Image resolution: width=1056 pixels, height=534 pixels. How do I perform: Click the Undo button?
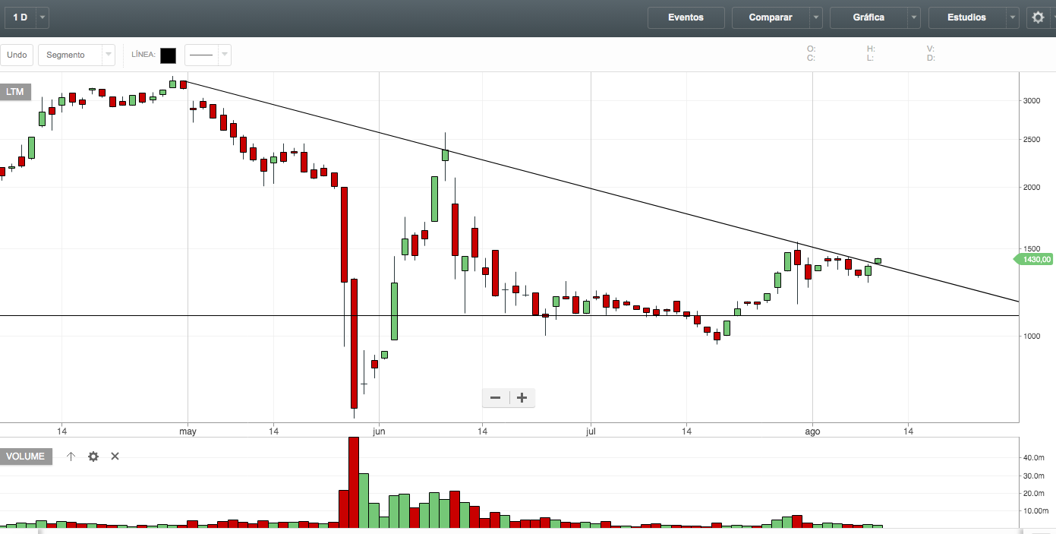(x=17, y=55)
